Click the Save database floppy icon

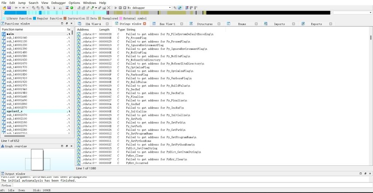click(9, 8)
